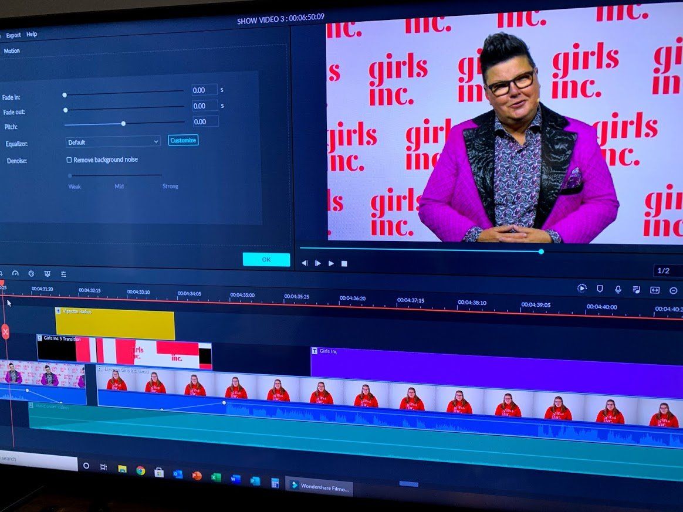This screenshot has height=512, width=683.
Task: Click the Render Preview icon
Action: coord(581,288)
